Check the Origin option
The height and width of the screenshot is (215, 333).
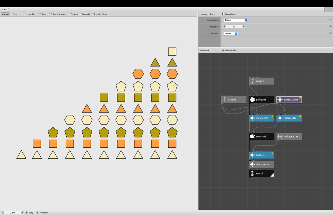69,14
